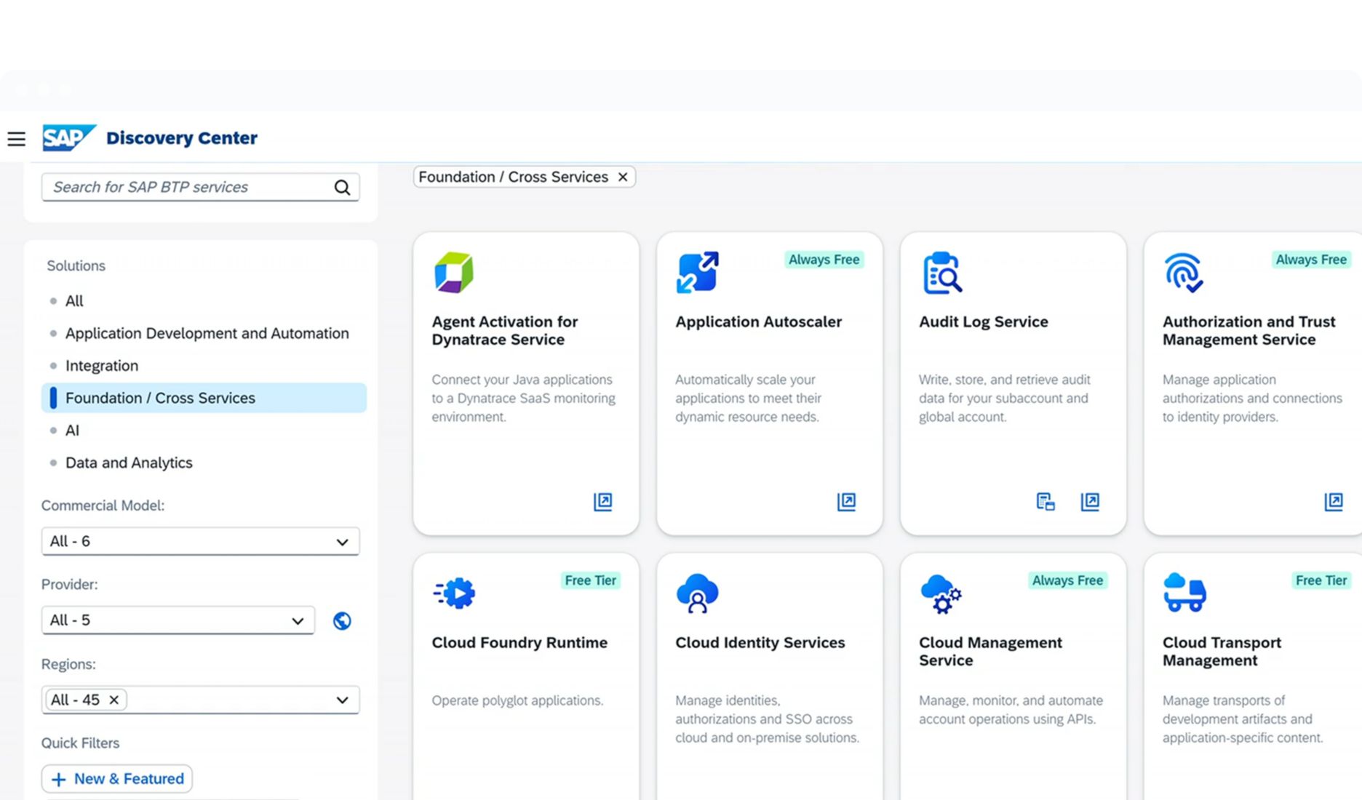This screenshot has width=1362, height=800.
Task: Click the Commercial Model label
Action: tap(103, 506)
